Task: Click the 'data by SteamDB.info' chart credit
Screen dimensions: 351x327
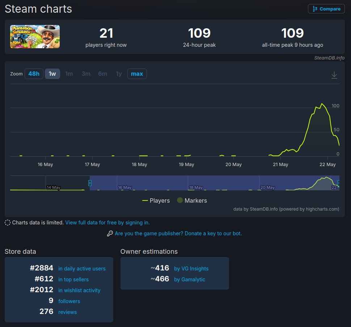Action: pyautogui.click(x=286, y=209)
